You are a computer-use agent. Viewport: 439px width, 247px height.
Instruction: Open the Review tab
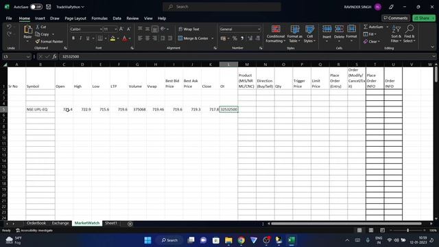pos(132,19)
